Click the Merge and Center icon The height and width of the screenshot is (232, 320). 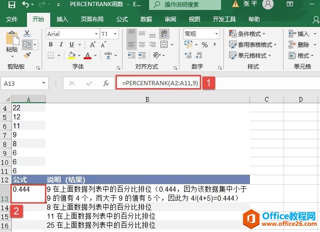pos(164,45)
